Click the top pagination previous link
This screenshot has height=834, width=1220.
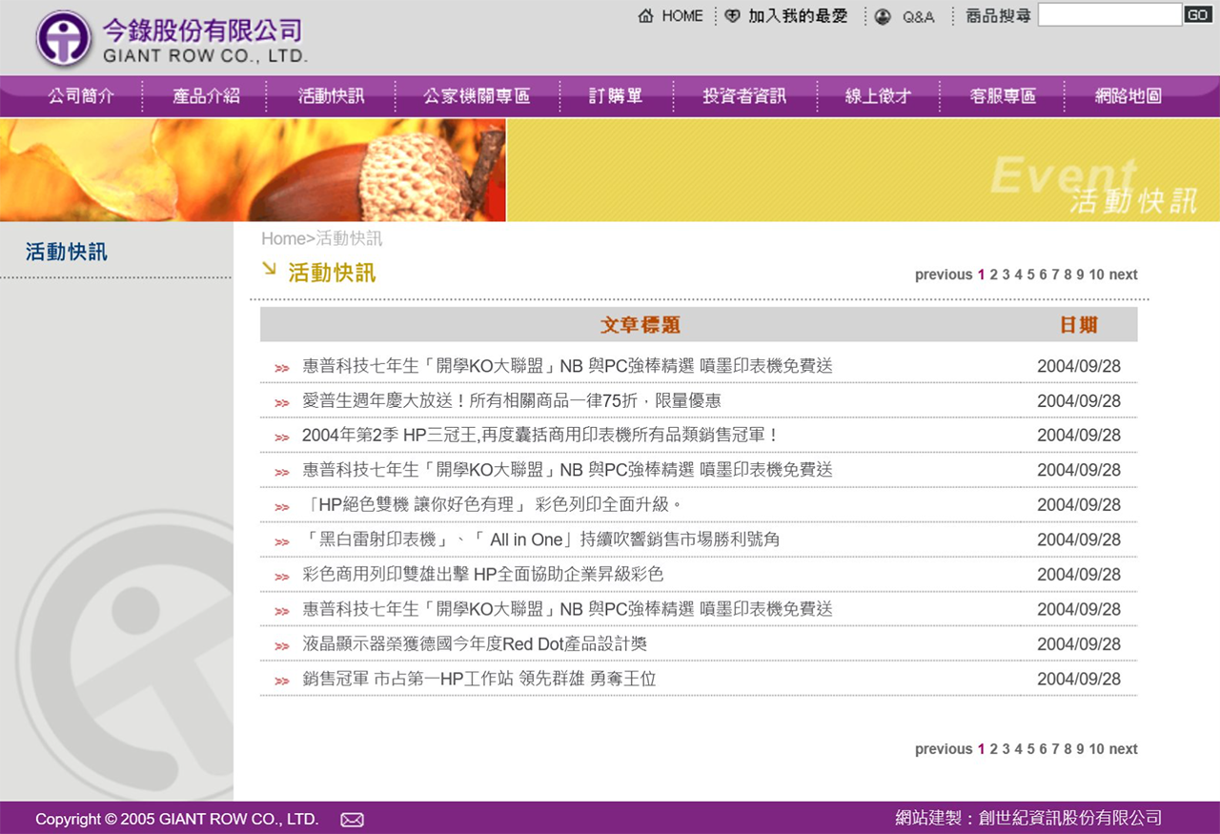(x=944, y=275)
